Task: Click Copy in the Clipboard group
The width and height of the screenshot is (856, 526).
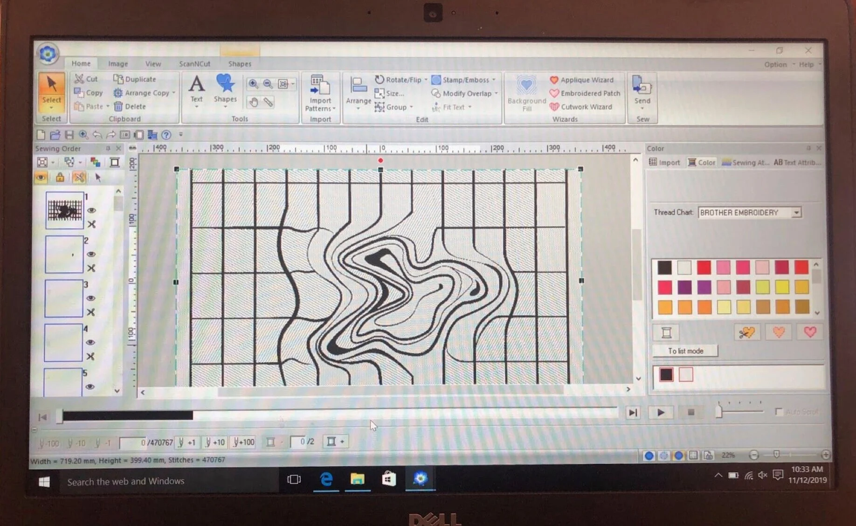Action: 89,93
